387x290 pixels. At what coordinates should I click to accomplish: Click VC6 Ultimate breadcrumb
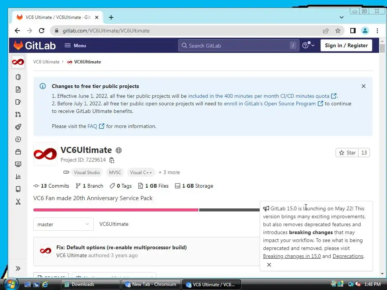[46, 62]
